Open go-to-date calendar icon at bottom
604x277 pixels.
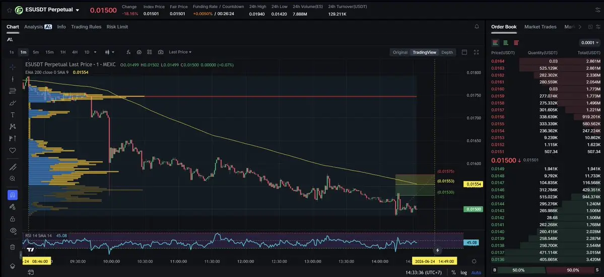coord(30,272)
